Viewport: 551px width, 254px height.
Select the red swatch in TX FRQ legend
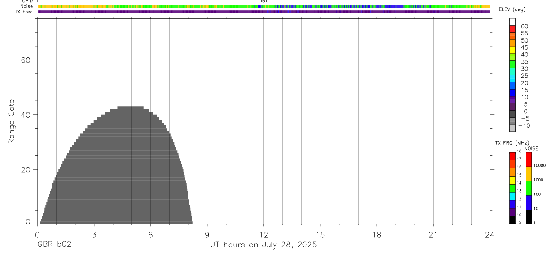(512, 156)
